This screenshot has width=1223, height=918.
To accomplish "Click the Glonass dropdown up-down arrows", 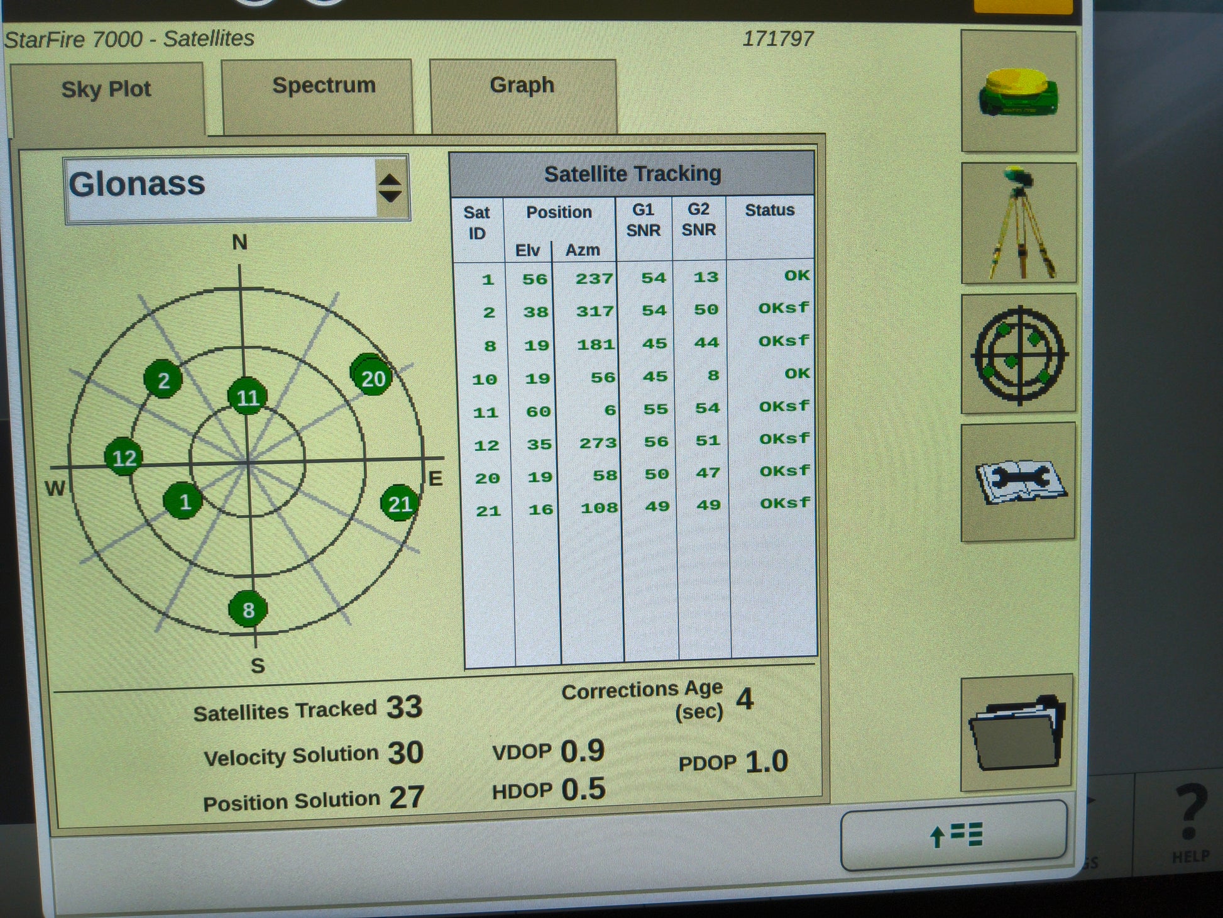I will tap(390, 188).
